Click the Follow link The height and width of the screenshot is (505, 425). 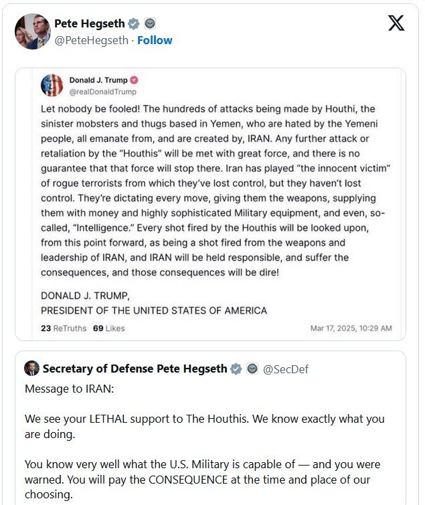155,40
